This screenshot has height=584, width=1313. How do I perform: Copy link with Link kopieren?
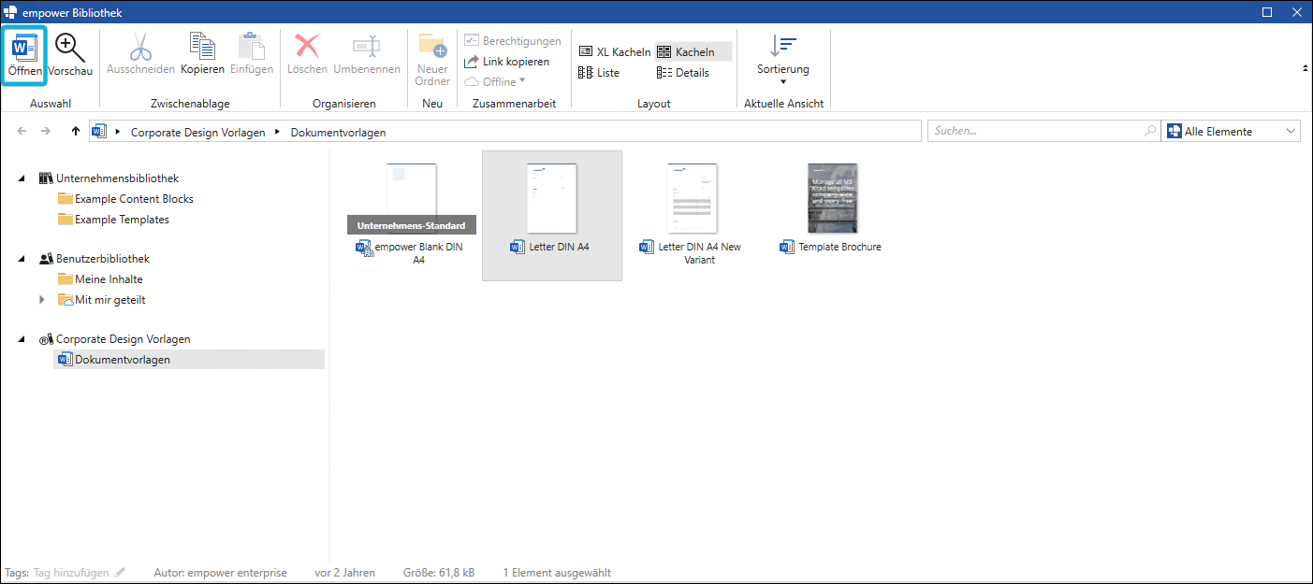click(x=507, y=62)
